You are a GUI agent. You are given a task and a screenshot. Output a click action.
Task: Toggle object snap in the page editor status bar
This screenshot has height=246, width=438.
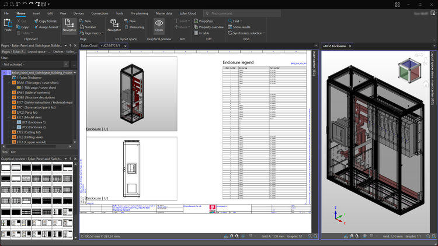tap(231, 236)
